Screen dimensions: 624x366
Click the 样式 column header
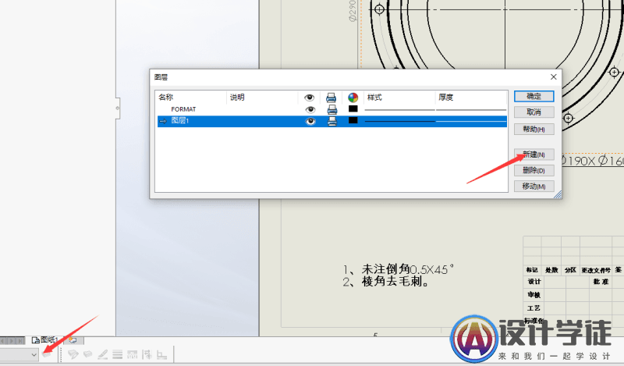pyautogui.click(x=374, y=98)
